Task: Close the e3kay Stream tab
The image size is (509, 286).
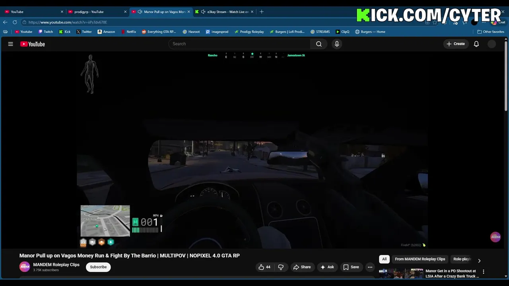Action: 252,12
